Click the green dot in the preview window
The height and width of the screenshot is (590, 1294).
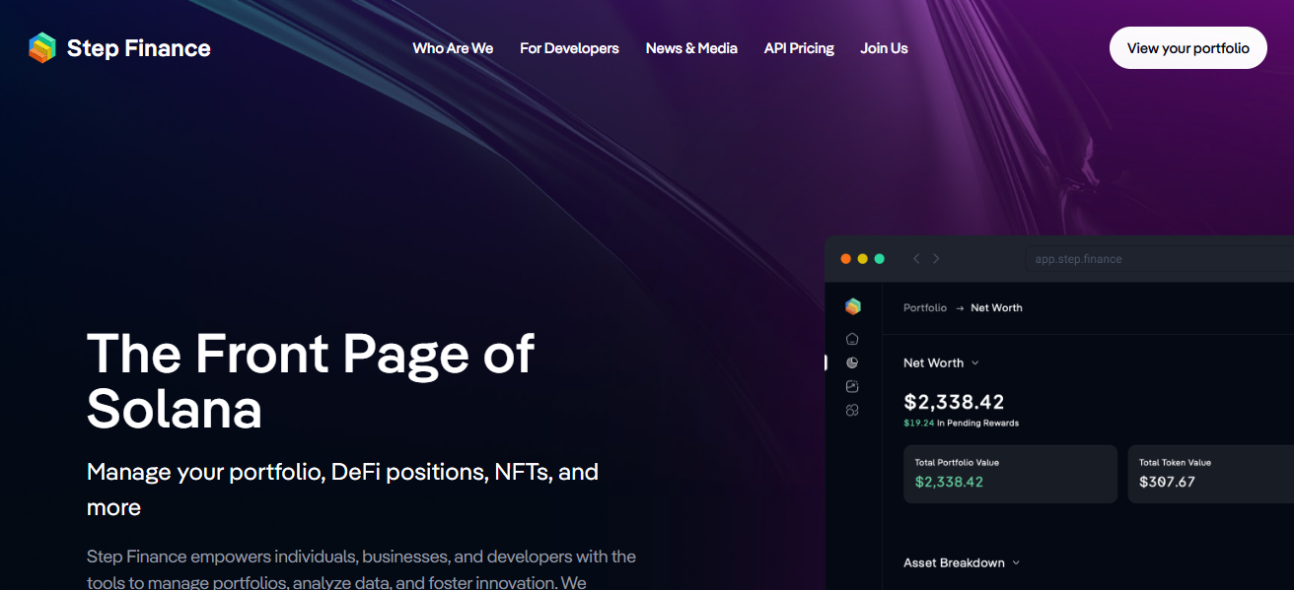click(x=879, y=259)
